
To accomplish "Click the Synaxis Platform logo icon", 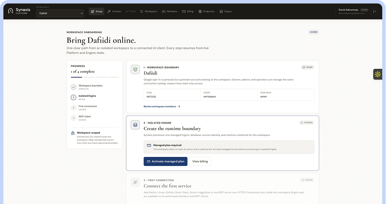I will click(x=11, y=11).
